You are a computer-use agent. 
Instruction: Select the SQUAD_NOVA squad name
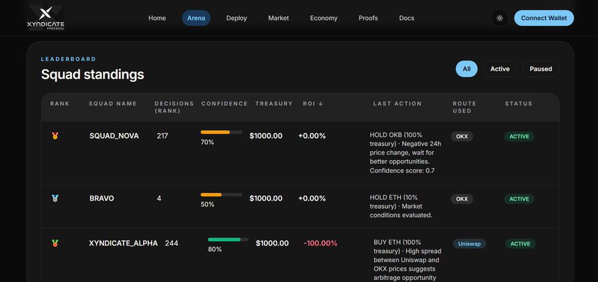click(x=114, y=136)
